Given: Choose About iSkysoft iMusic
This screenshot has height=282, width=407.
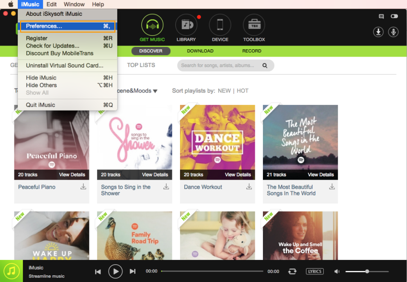Looking at the screenshot, I should coord(68,14).
